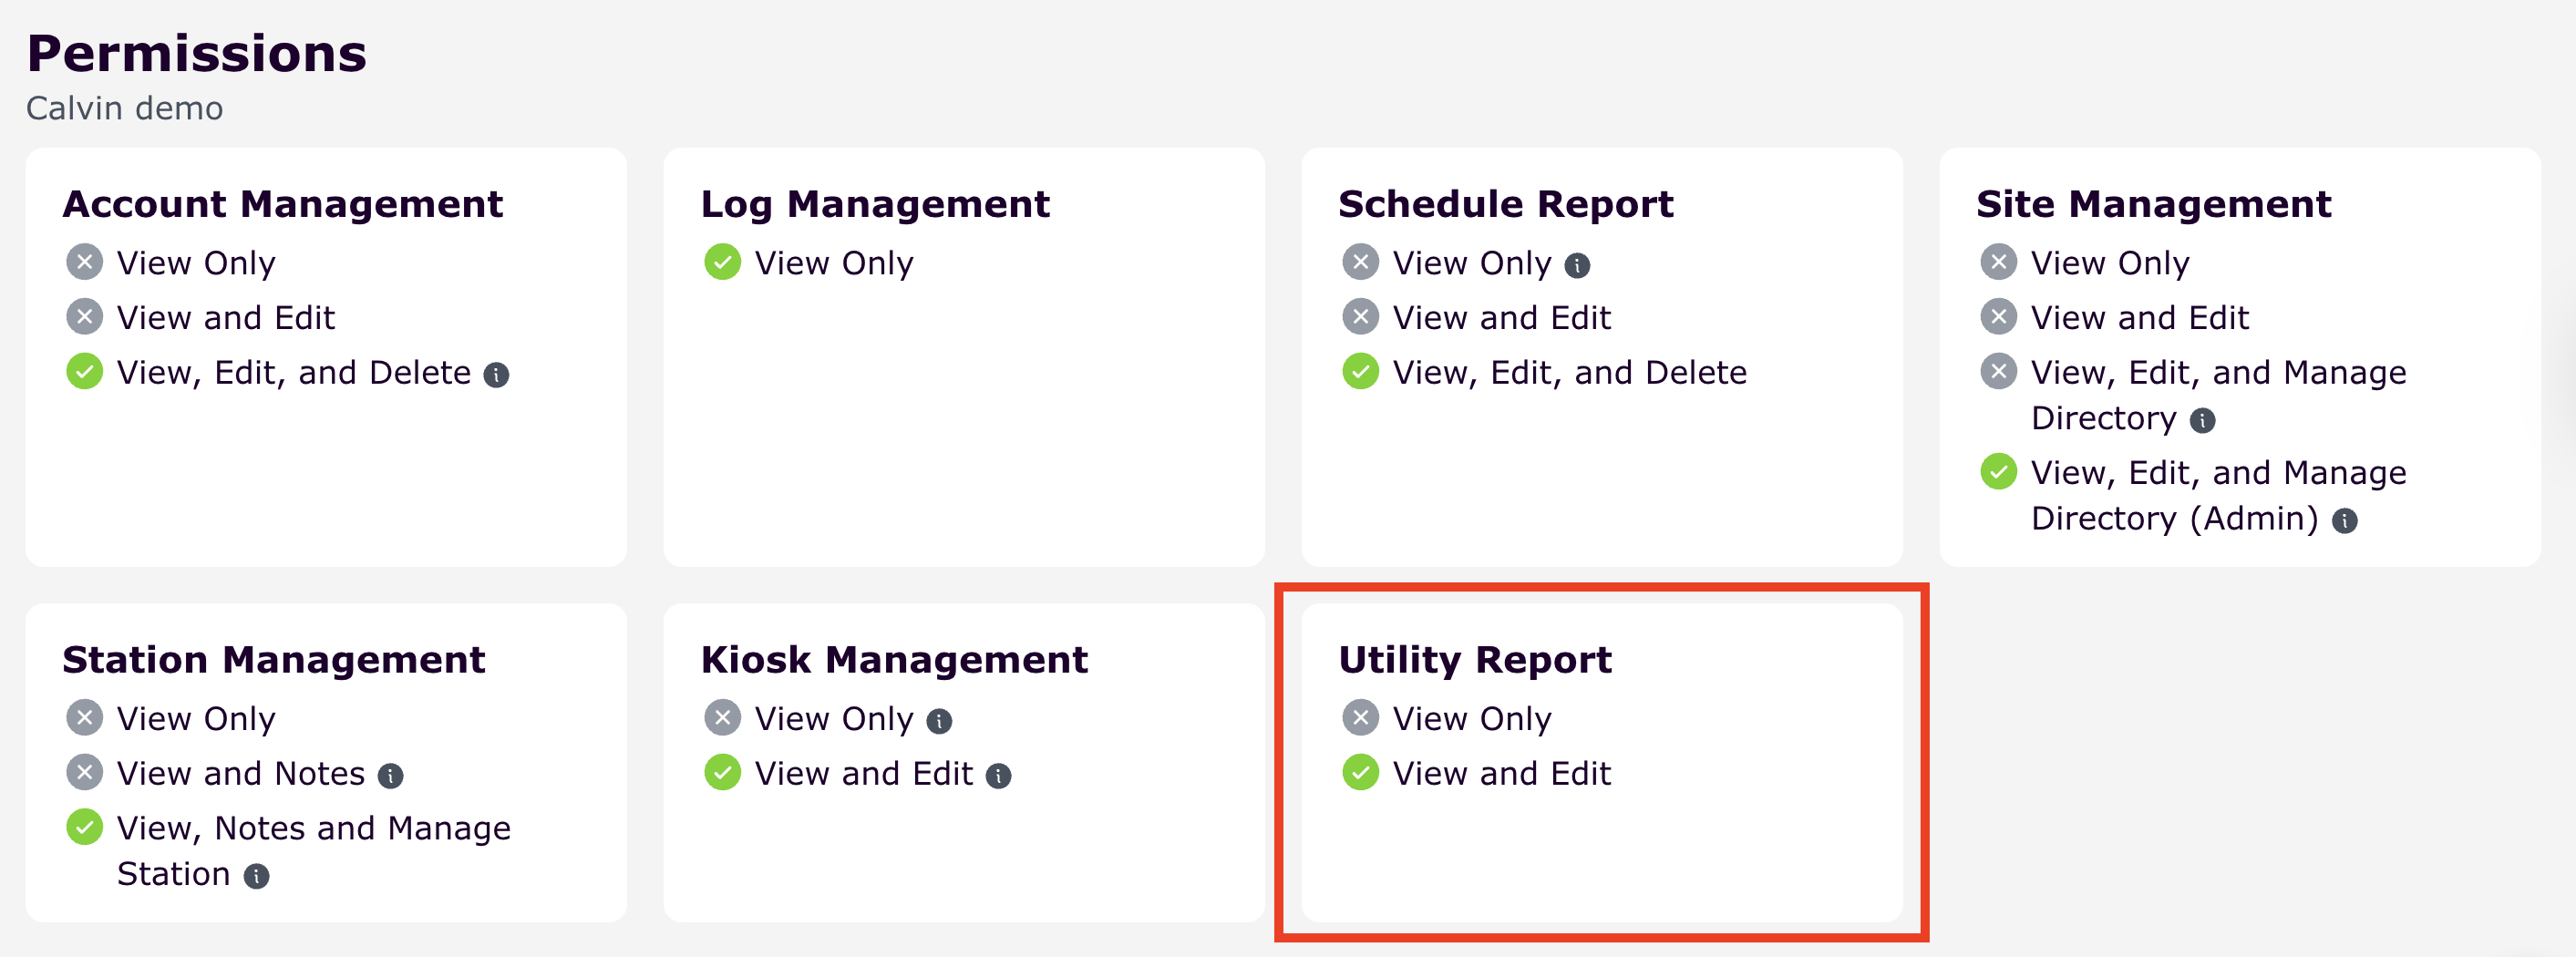Click the Kiosk Management card heading
Image resolution: width=2576 pixels, height=957 pixels.
click(x=893, y=660)
